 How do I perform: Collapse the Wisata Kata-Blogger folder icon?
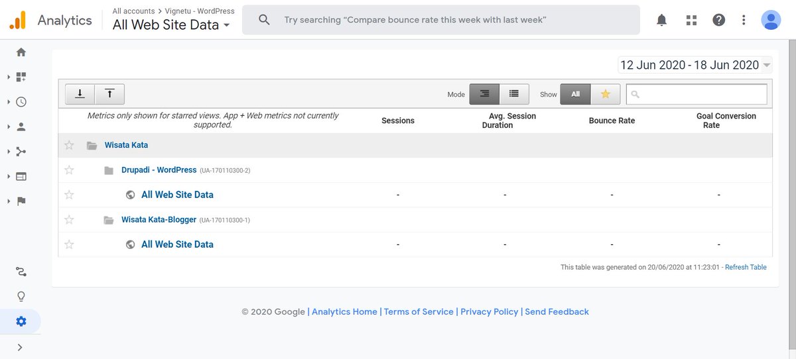[109, 220]
